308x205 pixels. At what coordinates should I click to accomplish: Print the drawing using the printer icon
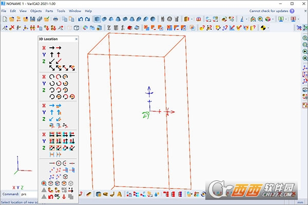[55, 19]
